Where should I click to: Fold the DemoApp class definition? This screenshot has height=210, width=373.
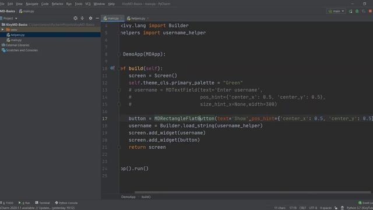coord(119,54)
